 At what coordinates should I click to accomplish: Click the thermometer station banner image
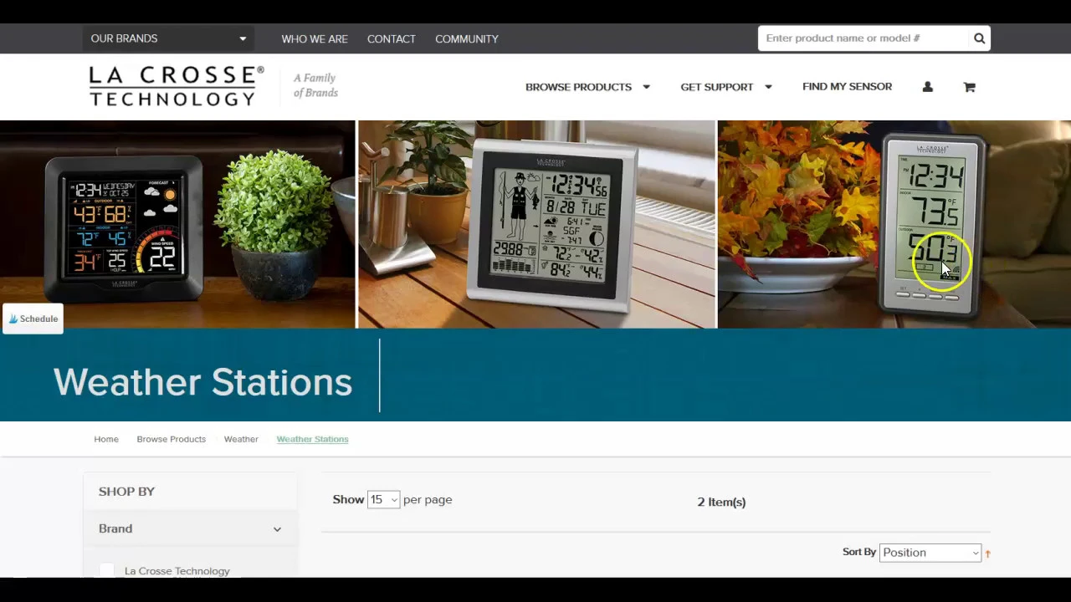894,224
